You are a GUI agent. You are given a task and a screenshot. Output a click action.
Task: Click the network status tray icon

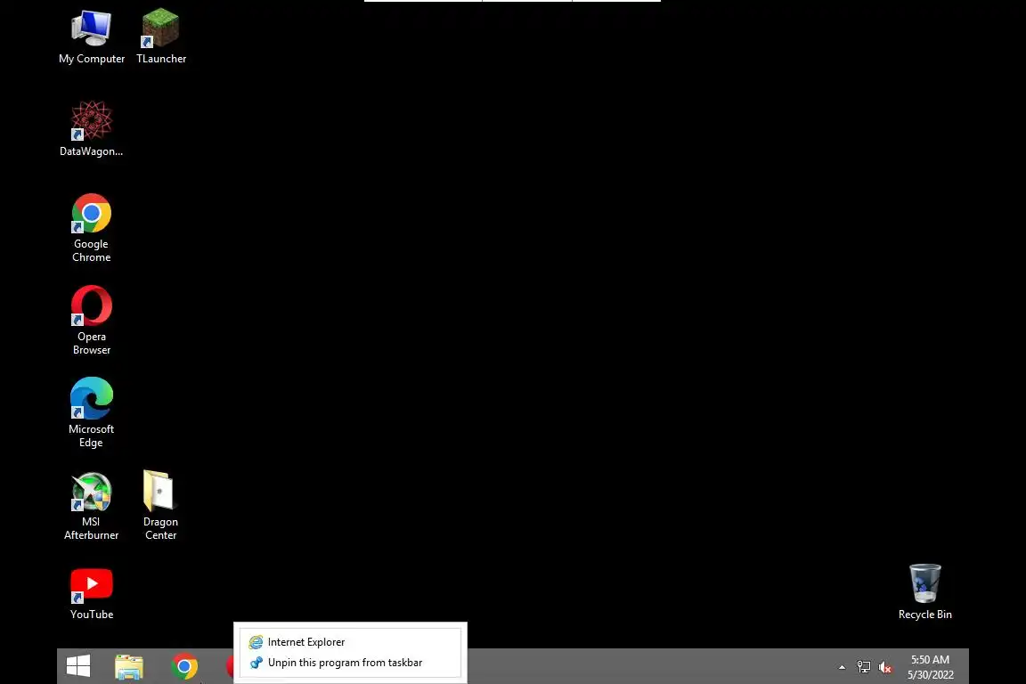click(864, 667)
